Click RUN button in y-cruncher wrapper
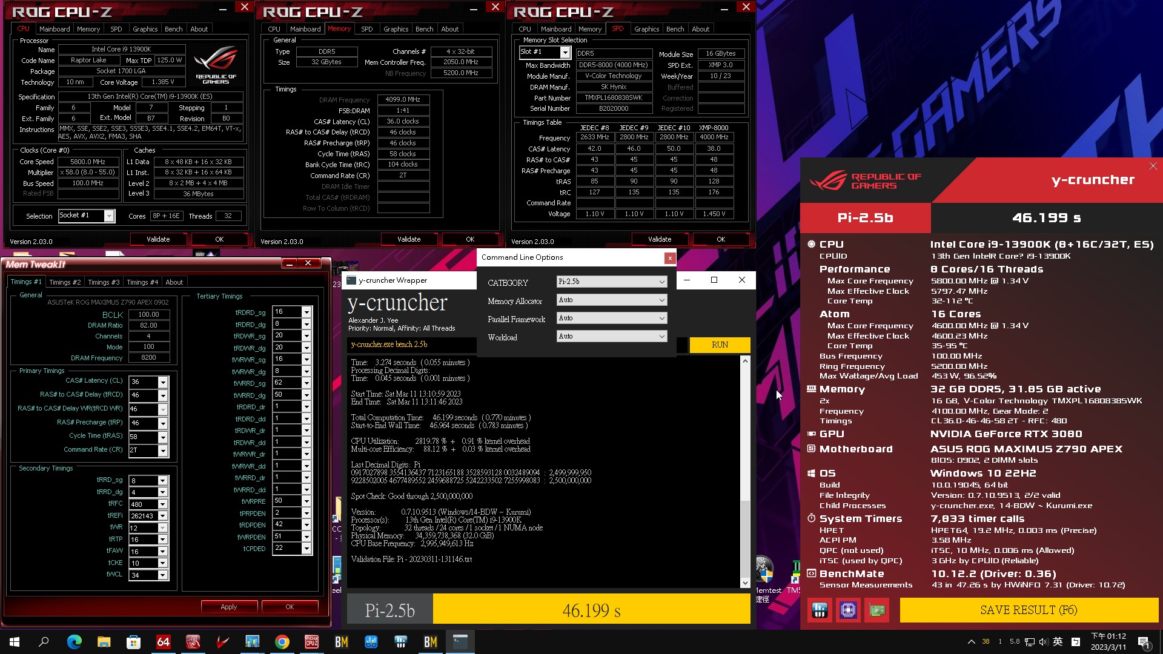The image size is (1163, 654). pos(720,345)
